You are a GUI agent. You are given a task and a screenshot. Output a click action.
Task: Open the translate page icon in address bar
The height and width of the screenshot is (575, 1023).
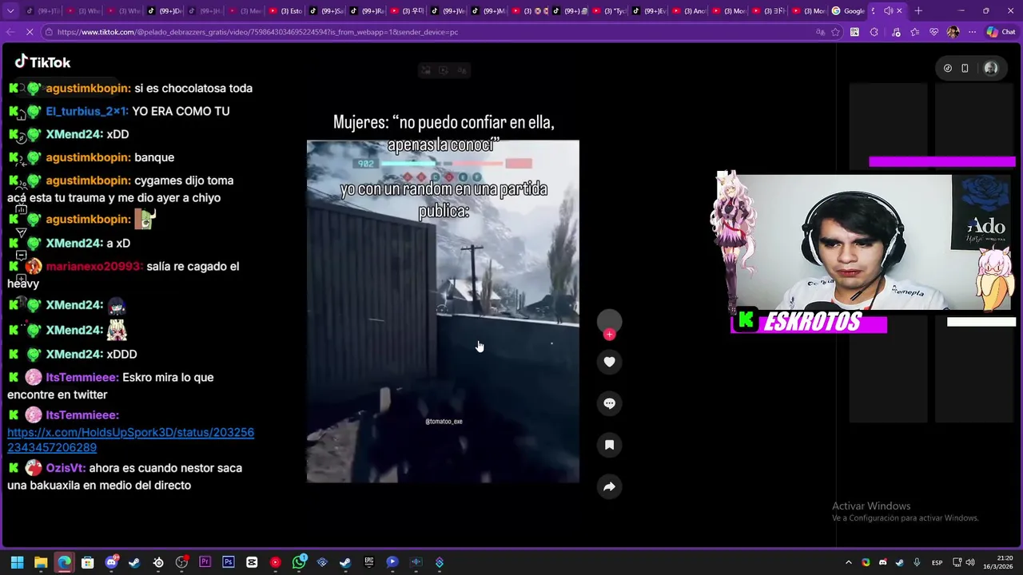point(820,32)
